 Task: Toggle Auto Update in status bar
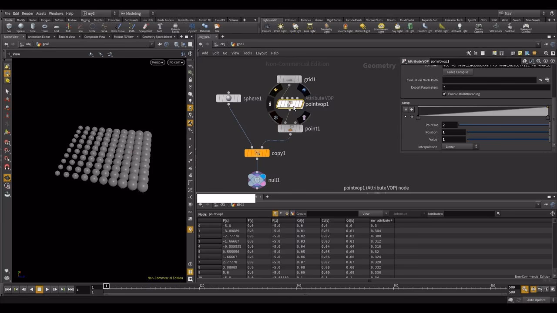coord(536,300)
